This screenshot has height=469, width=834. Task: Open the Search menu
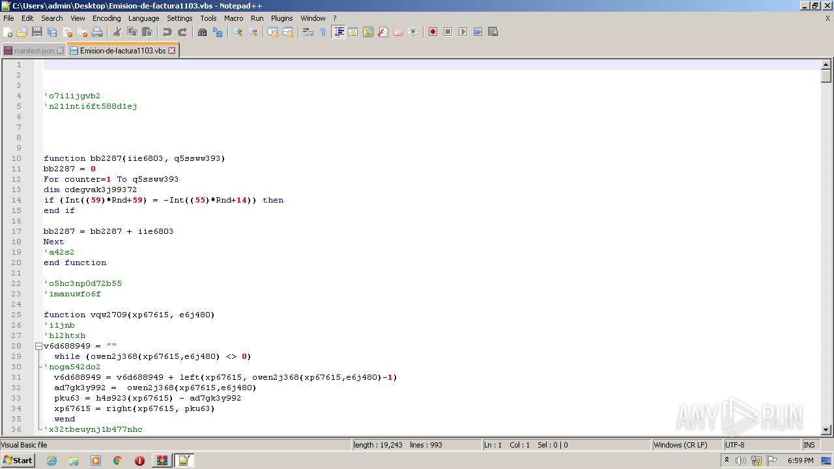point(52,18)
